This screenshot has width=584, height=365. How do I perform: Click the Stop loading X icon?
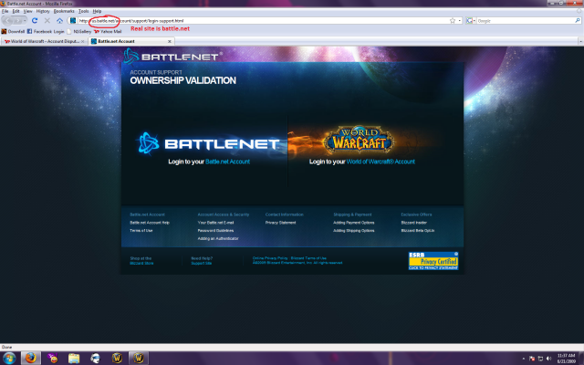(x=47, y=20)
